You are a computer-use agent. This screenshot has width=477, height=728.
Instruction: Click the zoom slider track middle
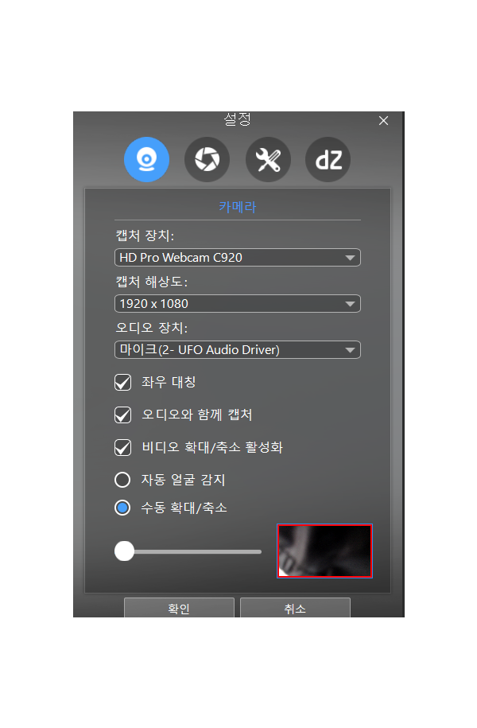click(x=188, y=551)
